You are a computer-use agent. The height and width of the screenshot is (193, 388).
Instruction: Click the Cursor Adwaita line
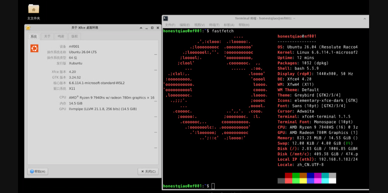(x=296, y=111)
